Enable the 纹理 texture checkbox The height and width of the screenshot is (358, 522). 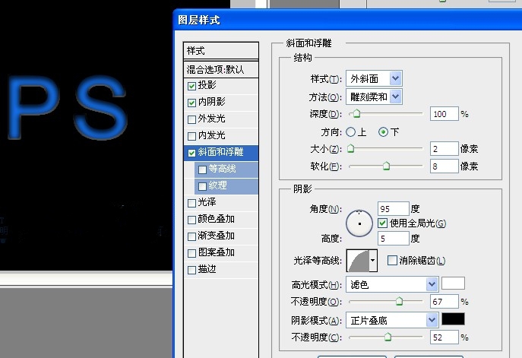[x=202, y=186]
